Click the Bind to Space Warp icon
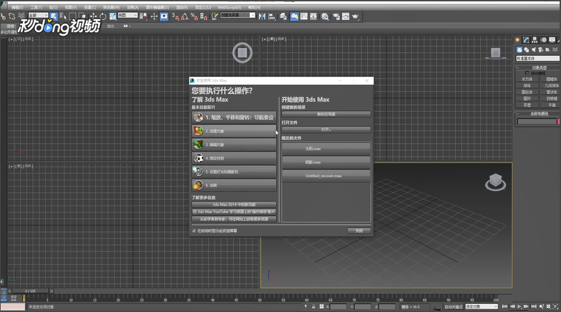Image resolution: width=561 pixels, height=312 pixels. tap(21, 16)
